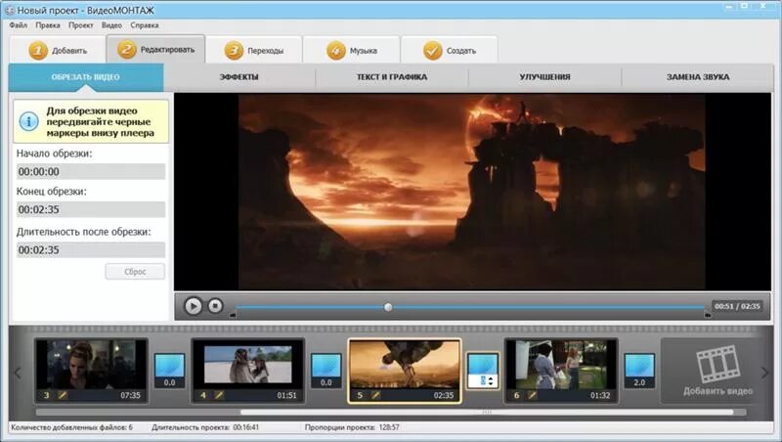Open transition box after clip 3
Viewport: 782px width, 442px height.
[x=169, y=371]
